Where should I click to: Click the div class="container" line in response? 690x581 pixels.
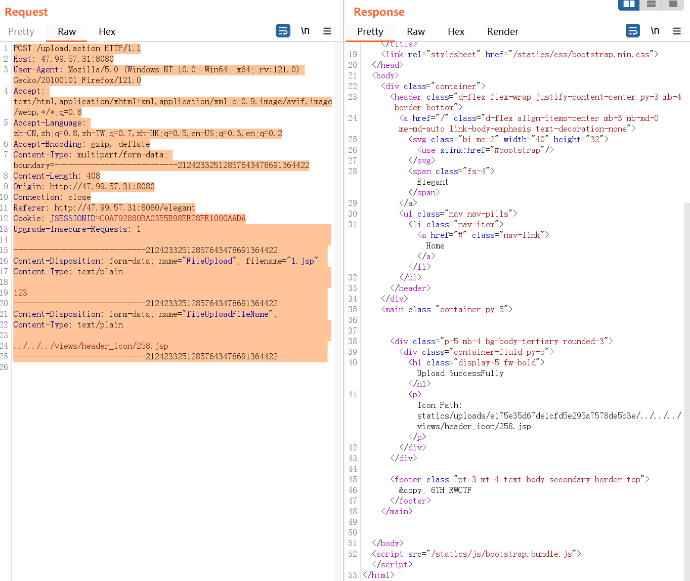click(x=433, y=87)
